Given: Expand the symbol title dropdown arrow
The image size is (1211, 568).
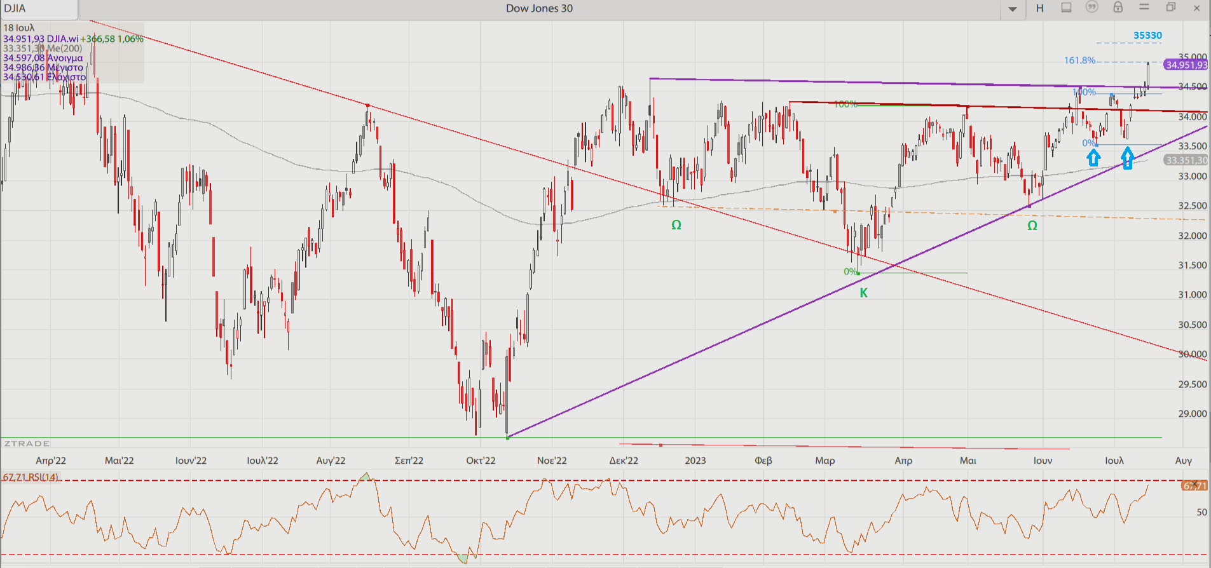Looking at the screenshot, I should tap(1013, 9).
